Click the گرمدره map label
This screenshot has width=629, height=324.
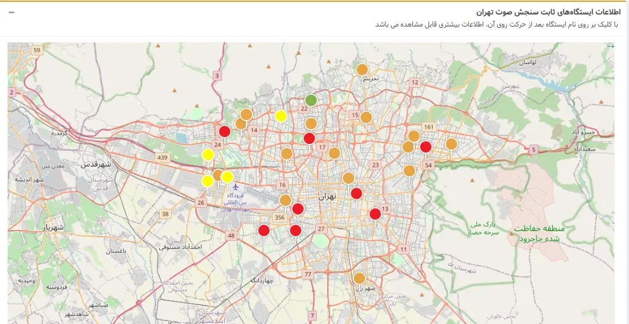59,133
